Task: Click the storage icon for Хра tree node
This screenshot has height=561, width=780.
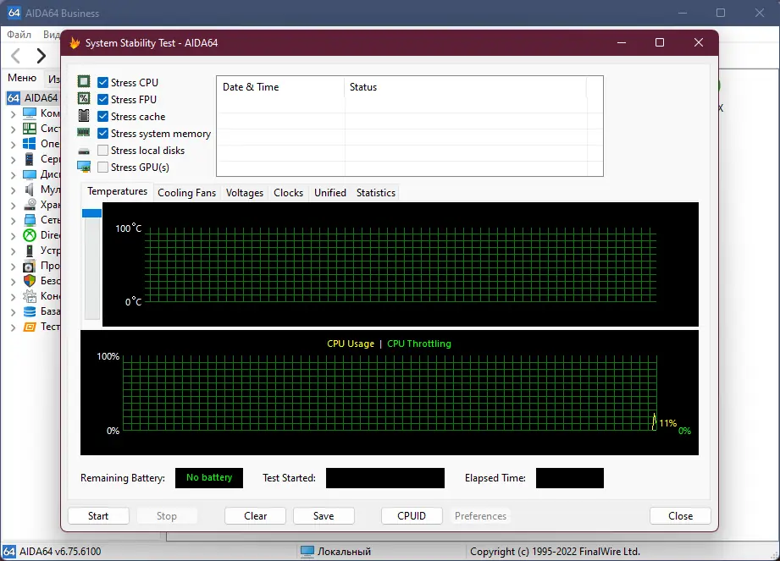Action: coord(30,205)
